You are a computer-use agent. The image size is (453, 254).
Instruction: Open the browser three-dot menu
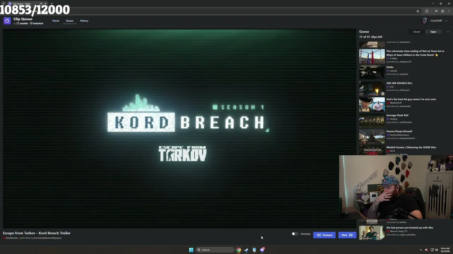tap(449, 11)
